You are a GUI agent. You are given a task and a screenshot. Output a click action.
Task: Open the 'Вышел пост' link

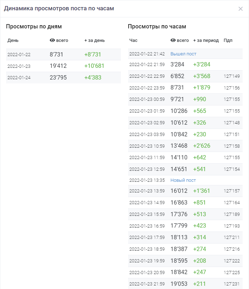coord(183,54)
